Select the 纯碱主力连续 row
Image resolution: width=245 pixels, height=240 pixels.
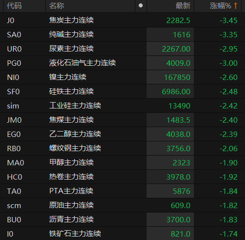coord(122,34)
